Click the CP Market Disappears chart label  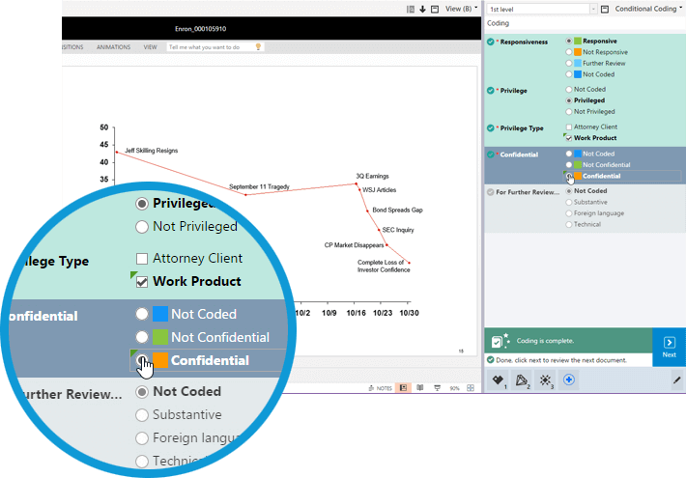click(354, 245)
